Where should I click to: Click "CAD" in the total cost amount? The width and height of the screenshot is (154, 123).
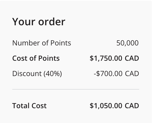(x=132, y=106)
